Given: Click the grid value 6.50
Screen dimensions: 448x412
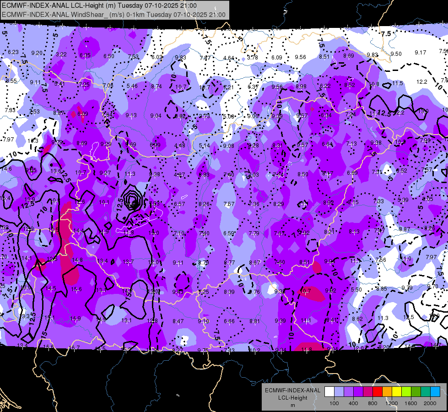Looking at the screenshot, I should [109, 56].
